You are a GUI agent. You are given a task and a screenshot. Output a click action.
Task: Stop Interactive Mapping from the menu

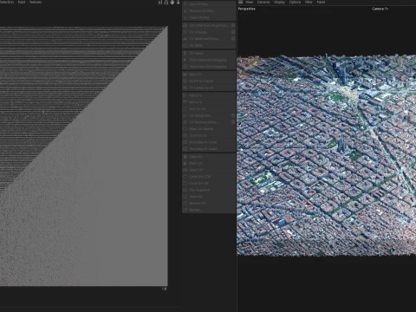[x=209, y=67]
